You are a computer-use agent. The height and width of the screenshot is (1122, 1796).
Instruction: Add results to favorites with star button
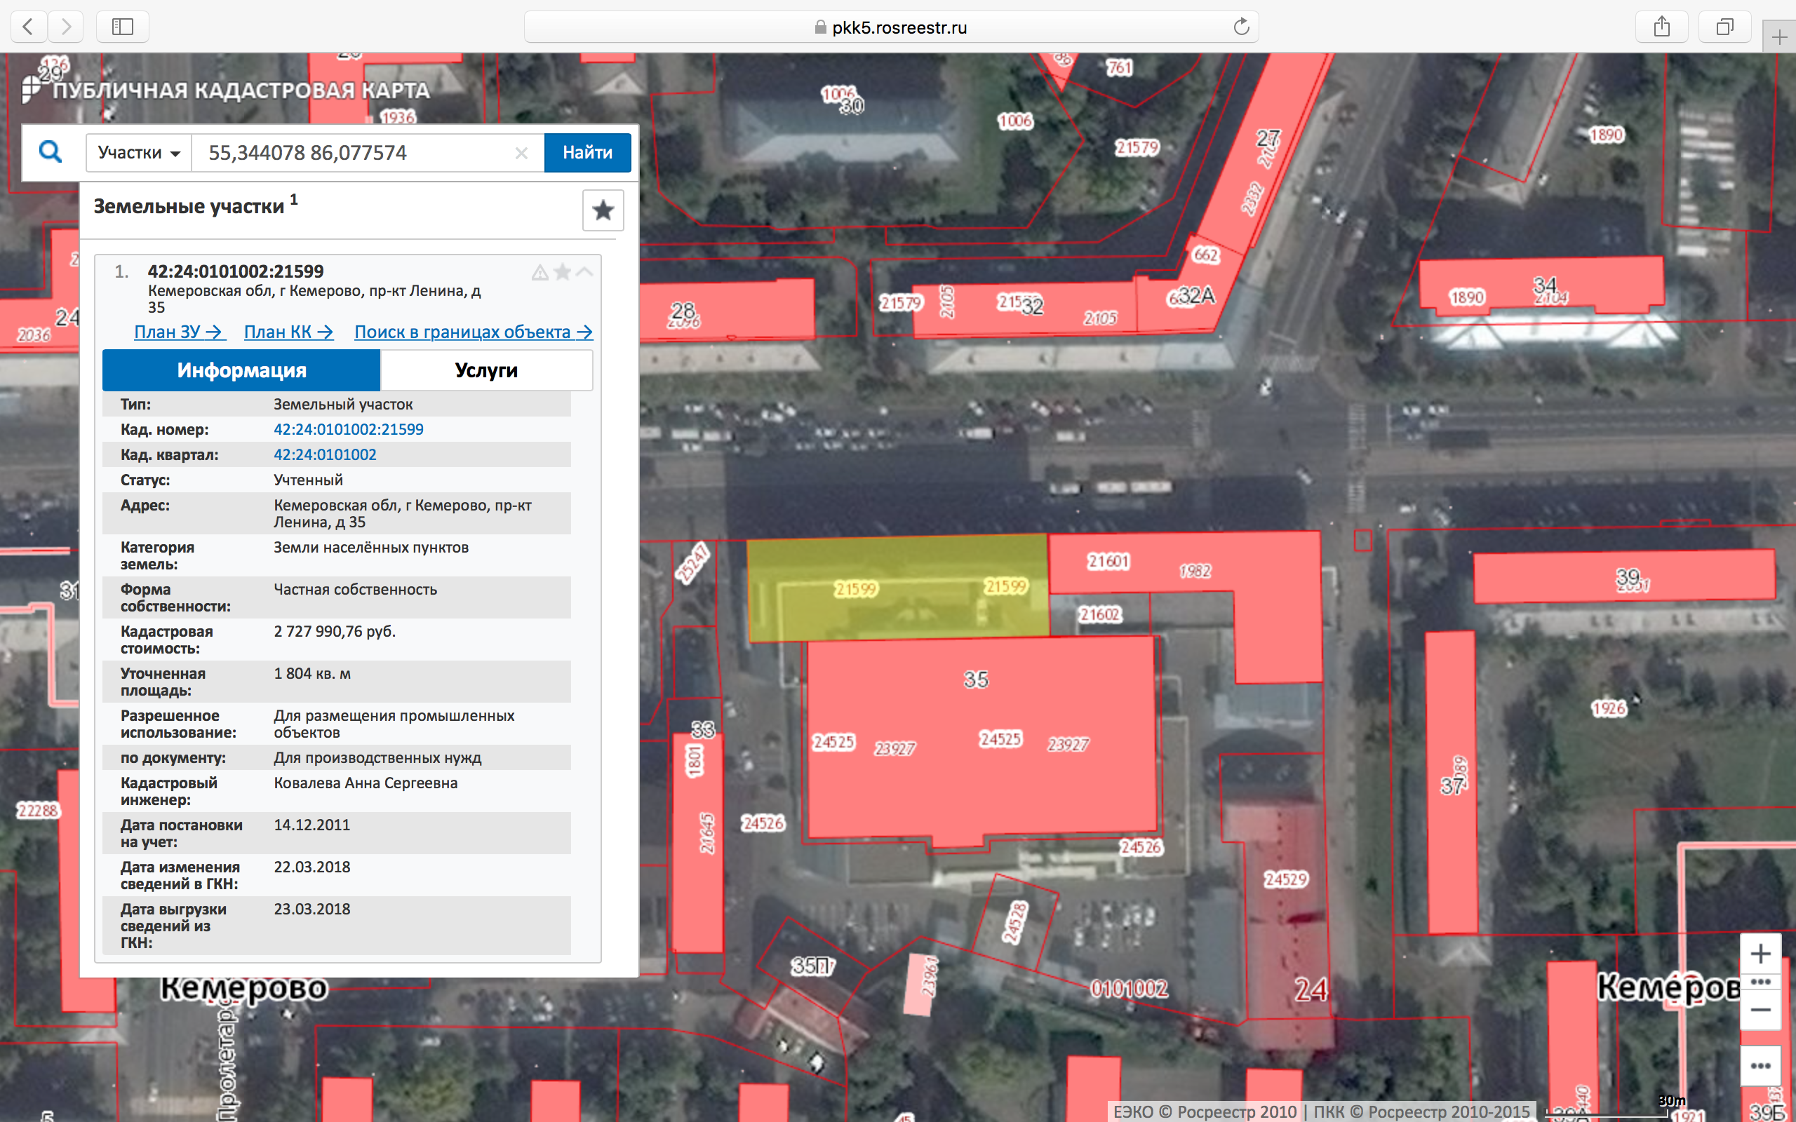[603, 211]
